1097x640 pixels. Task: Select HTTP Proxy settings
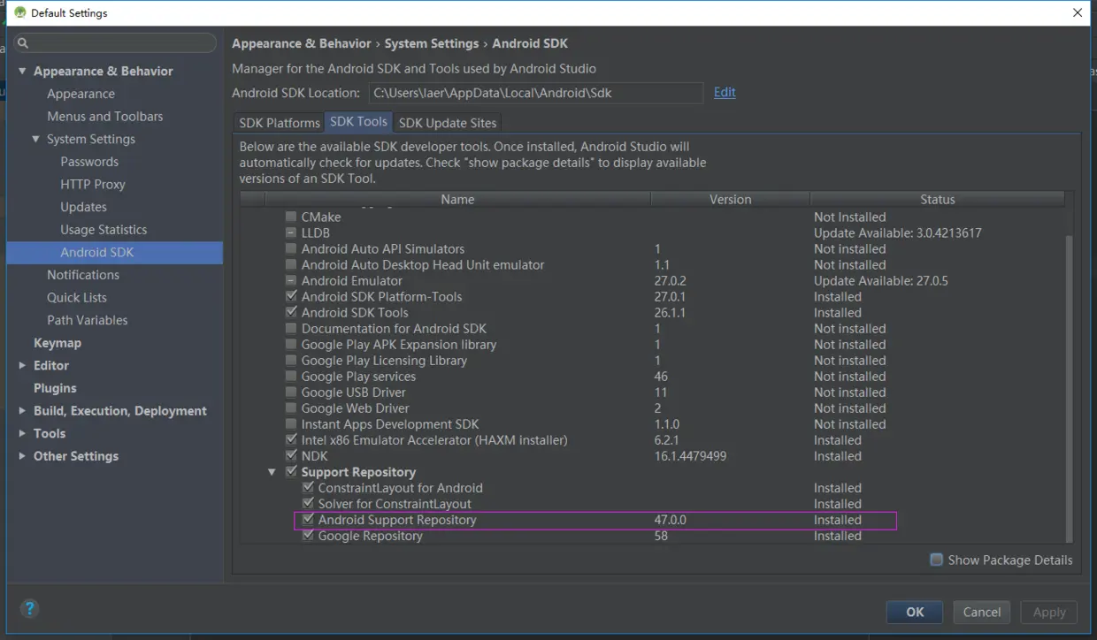(x=93, y=184)
